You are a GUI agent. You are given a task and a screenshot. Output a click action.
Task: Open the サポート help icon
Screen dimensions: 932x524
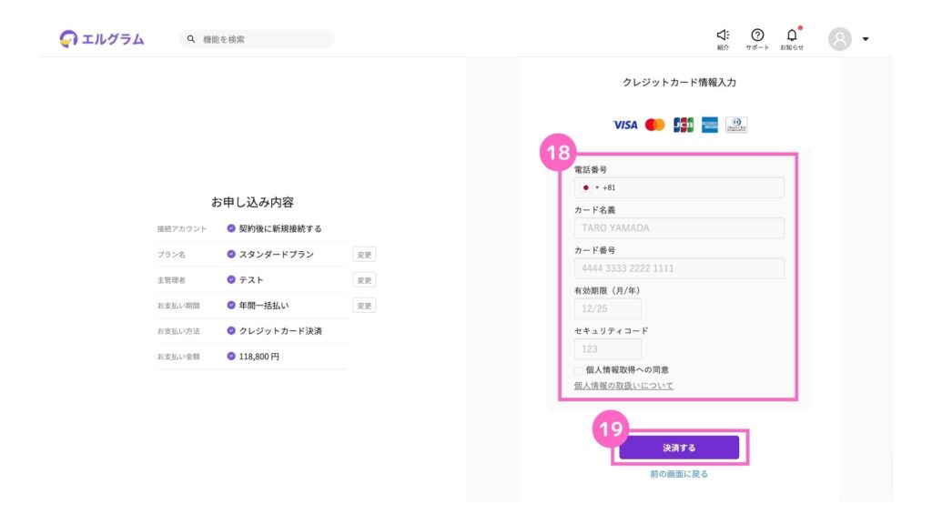coord(757,35)
